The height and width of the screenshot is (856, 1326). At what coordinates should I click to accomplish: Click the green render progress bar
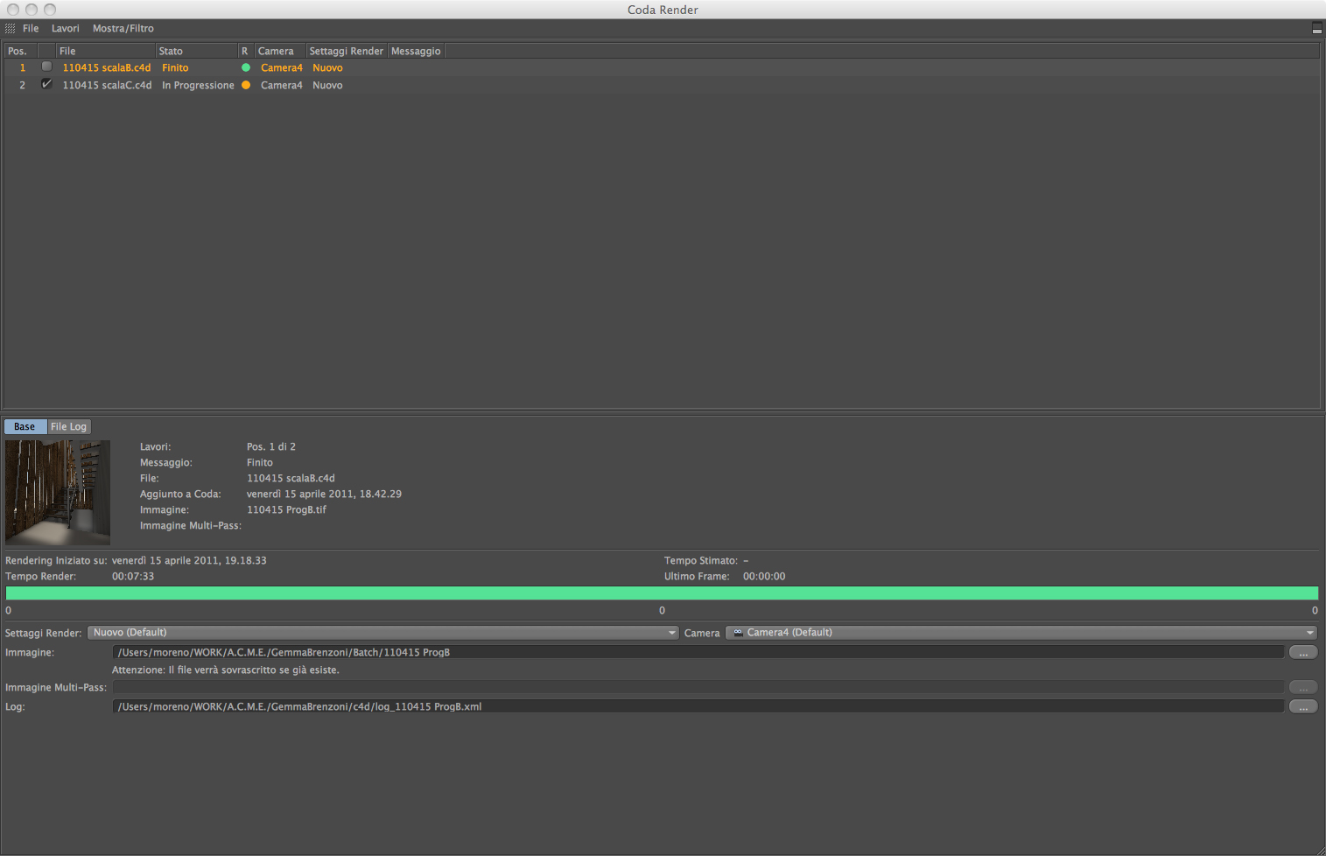pyautogui.click(x=662, y=593)
